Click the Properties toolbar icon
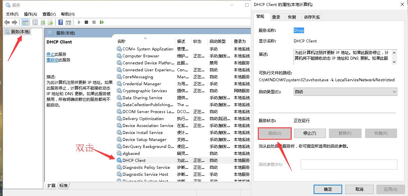The width and height of the screenshot is (408, 196). click(x=35, y=22)
